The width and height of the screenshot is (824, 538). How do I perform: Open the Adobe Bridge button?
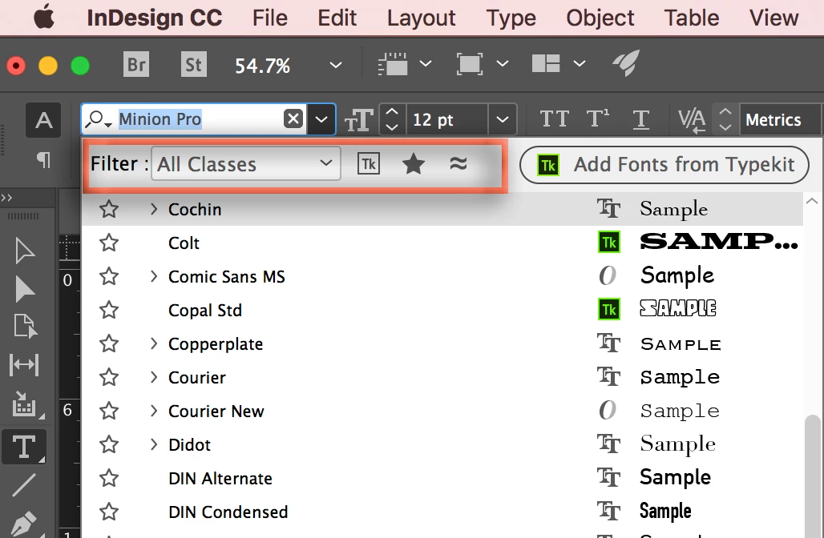tap(136, 64)
